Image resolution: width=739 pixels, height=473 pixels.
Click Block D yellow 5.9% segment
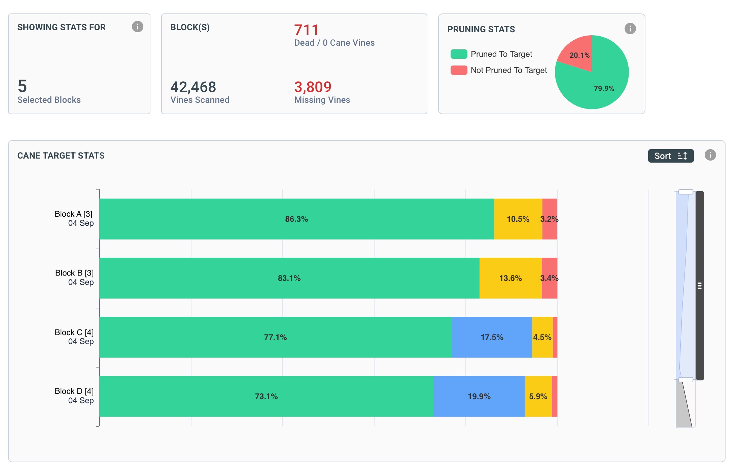point(538,396)
